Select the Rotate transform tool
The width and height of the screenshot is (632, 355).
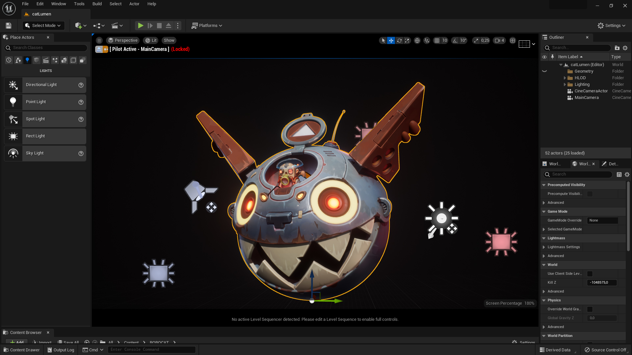399,40
